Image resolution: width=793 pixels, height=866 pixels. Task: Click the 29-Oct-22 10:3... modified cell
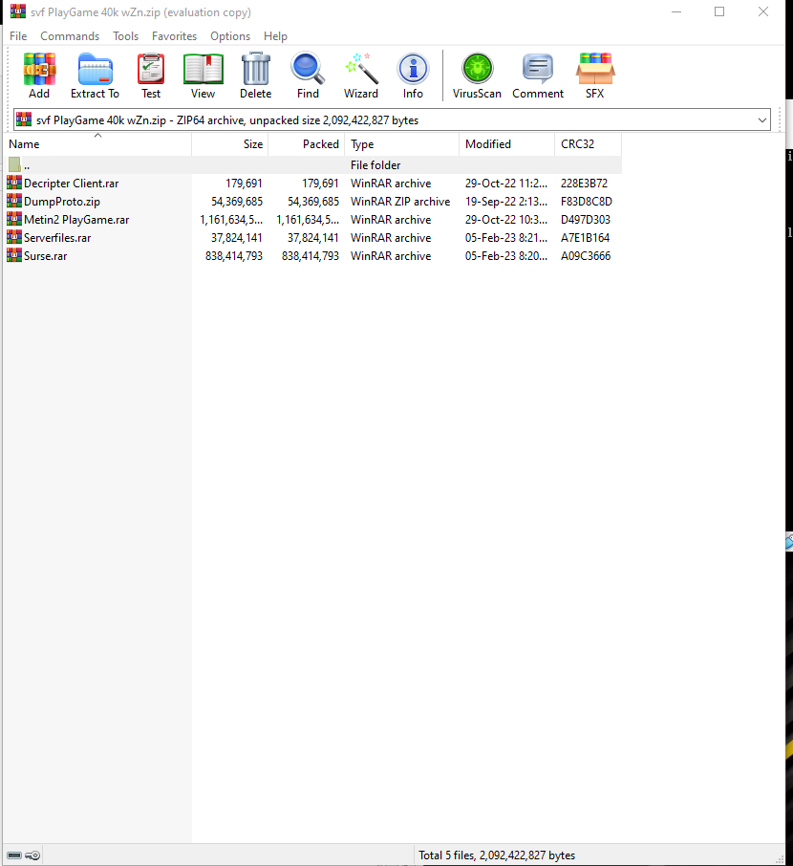click(506, 219)
